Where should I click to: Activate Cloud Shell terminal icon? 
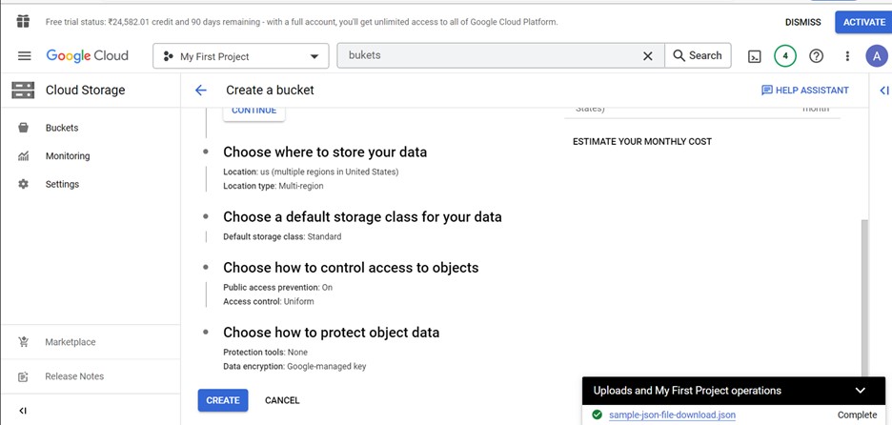[754, 56]
